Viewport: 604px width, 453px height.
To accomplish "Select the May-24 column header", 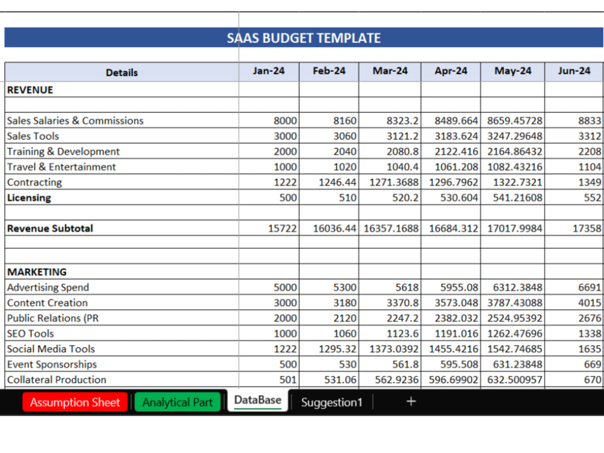I will pos(513,72).
